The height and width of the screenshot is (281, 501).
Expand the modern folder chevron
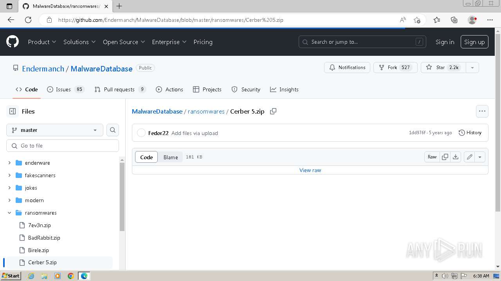click(9, 200)
